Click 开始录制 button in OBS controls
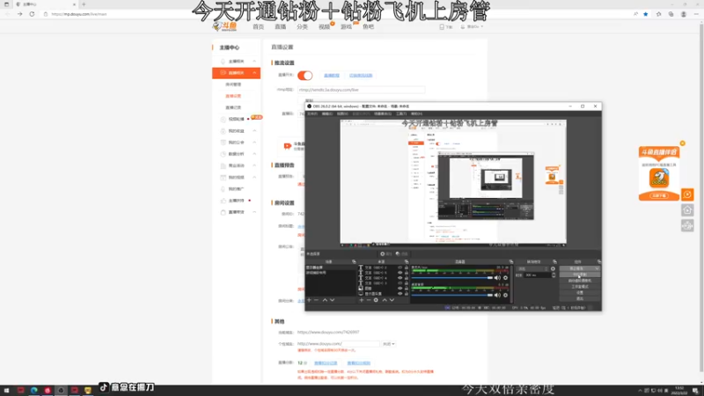The width and height of the screenshot is (704, 396). 580,275
